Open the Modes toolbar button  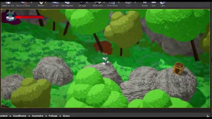(41, 4)
